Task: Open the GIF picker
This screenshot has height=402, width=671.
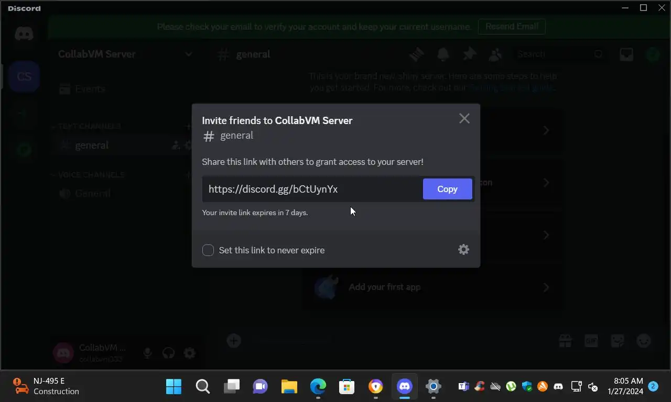Action: [591, 341]
